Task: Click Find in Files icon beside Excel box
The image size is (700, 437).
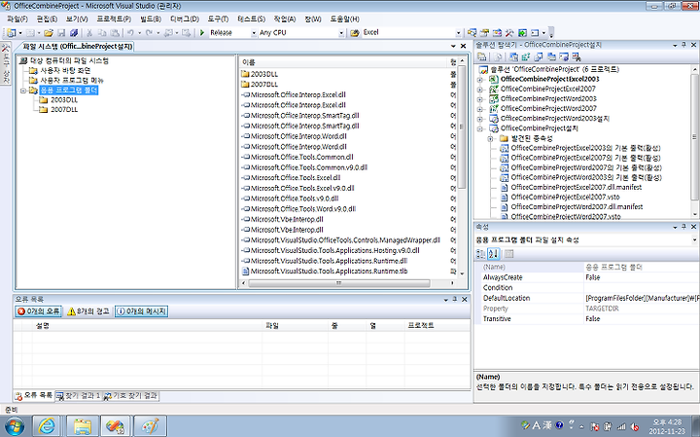Action: [355, 33]
